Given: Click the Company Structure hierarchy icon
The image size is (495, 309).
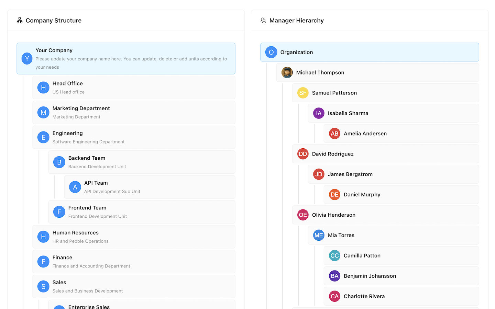Looking at the screenshot, I should (19, 20).
